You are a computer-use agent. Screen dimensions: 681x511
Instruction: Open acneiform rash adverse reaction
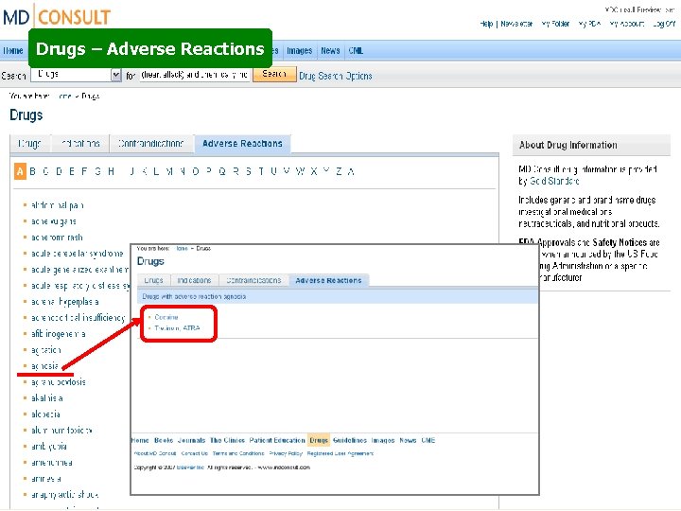click(57, 238)
